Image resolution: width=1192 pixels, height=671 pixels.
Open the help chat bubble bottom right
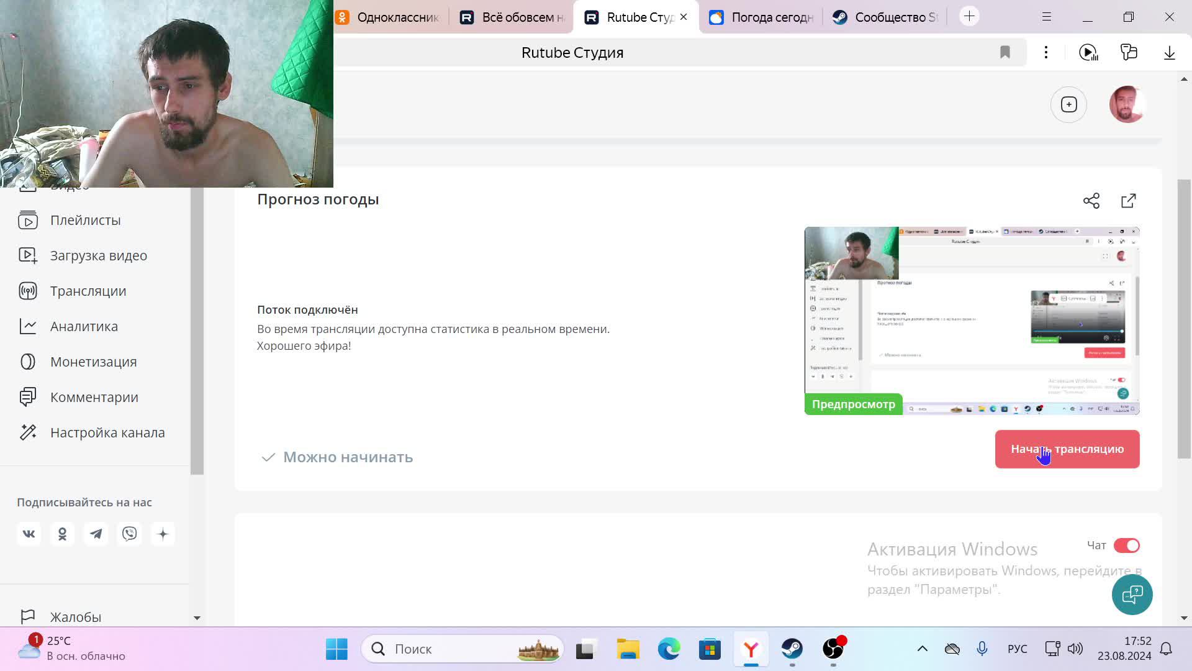coord(1132,595)
